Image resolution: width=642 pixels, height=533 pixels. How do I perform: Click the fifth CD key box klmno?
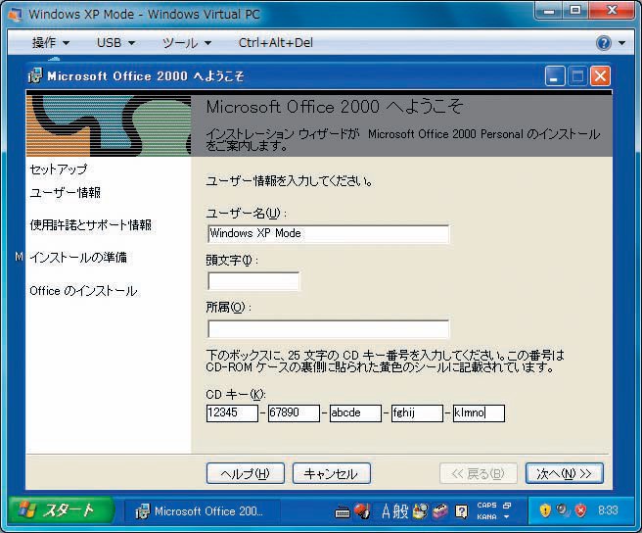[479, 412]
